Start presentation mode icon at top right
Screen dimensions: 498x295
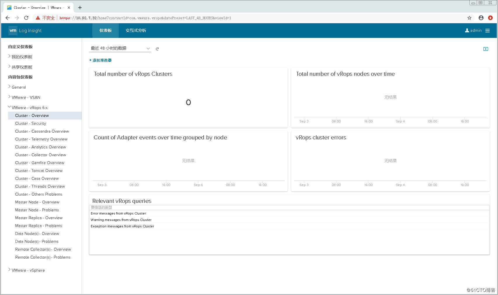coord(486,49)
